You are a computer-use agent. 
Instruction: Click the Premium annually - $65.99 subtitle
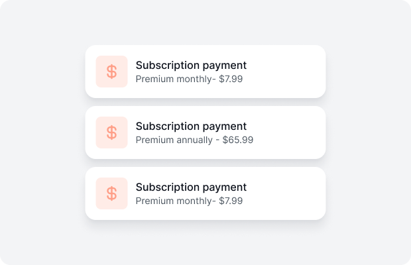(x=194, y=140)
